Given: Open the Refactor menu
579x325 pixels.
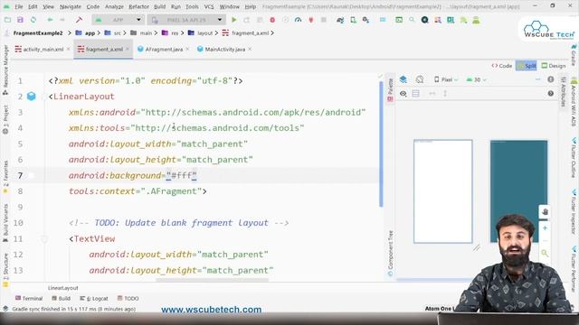Looking at the screenshot, I should pos(138,6).
